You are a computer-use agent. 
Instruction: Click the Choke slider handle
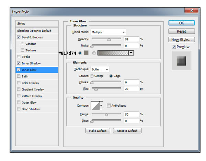(92, 83)
